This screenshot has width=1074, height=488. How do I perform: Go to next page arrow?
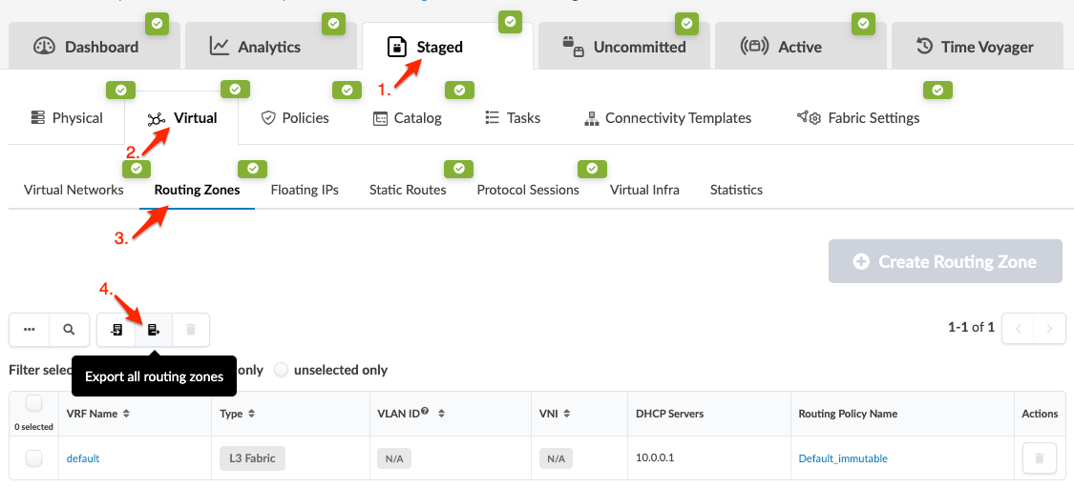[1049, 329]
